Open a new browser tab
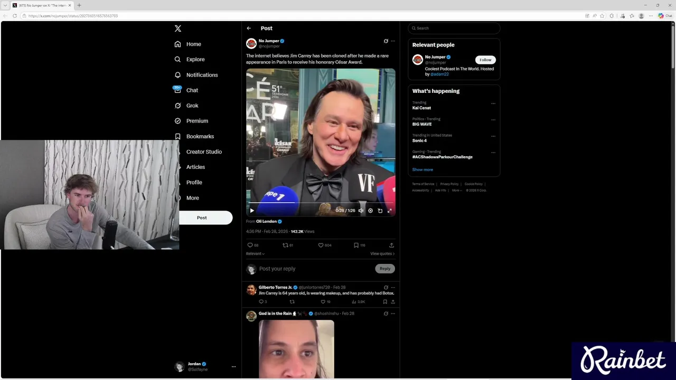 point(79,5)
